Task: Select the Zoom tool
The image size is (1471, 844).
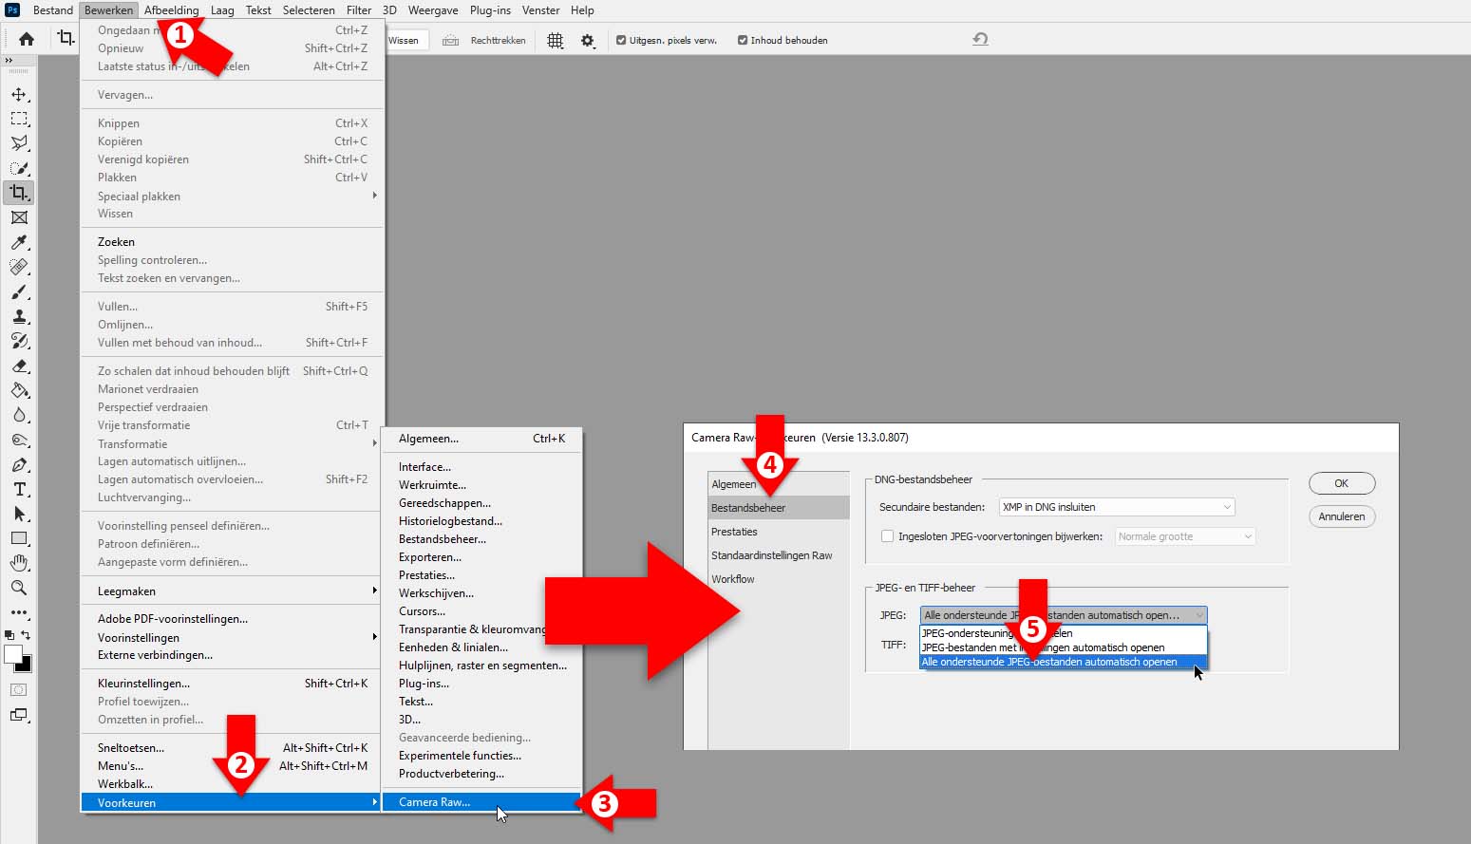Action: (x=19, y=588)
